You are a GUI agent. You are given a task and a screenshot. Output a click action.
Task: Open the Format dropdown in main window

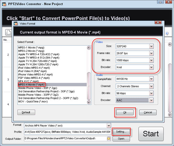point(109,125)
